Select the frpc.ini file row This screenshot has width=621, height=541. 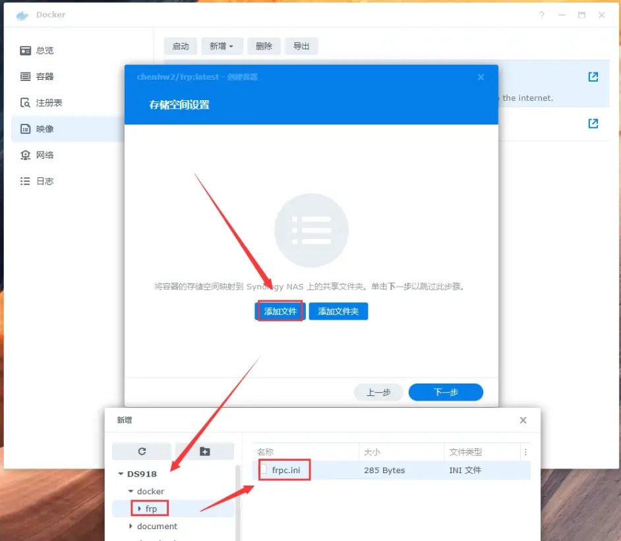click(x=392, y=470)
